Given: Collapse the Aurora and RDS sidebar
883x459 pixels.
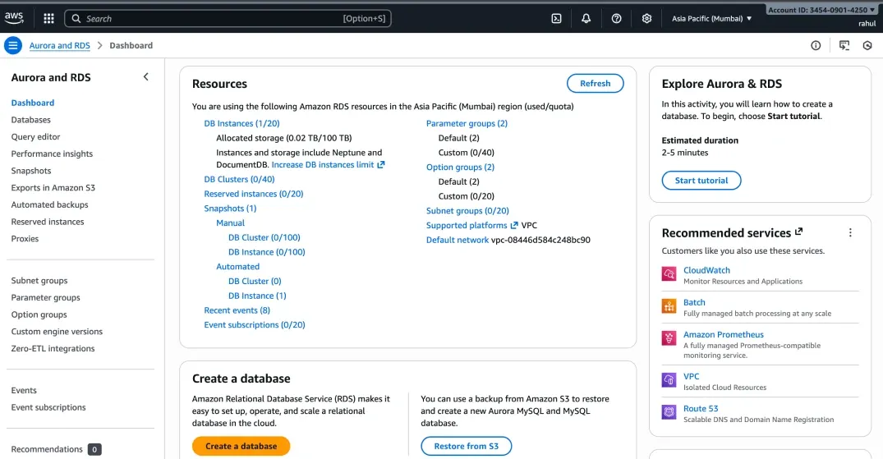Looking at the screenshot, I should 146,77.
